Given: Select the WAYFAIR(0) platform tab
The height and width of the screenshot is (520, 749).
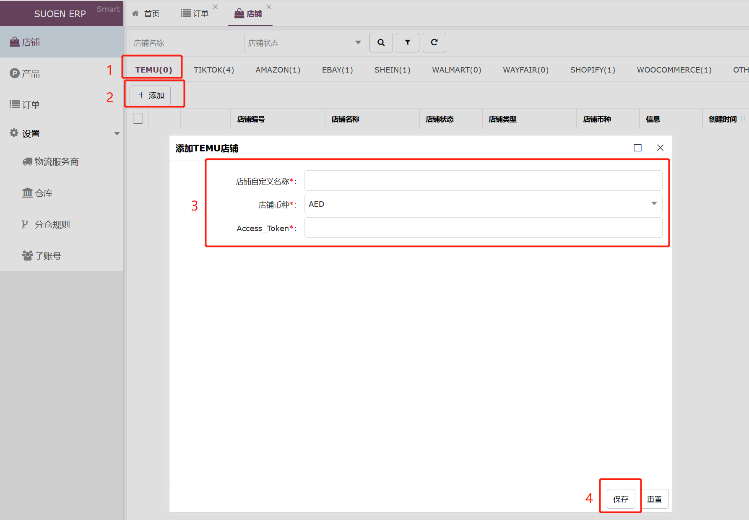Looking at the screenshot, I should (526, 70).
